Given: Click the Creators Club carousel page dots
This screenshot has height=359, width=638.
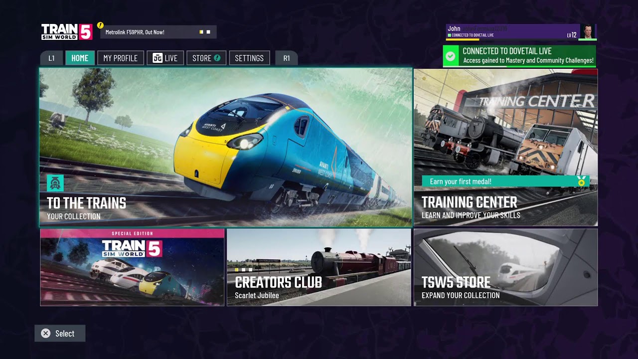Looking at the screenshot, I should tap(243, 270).
